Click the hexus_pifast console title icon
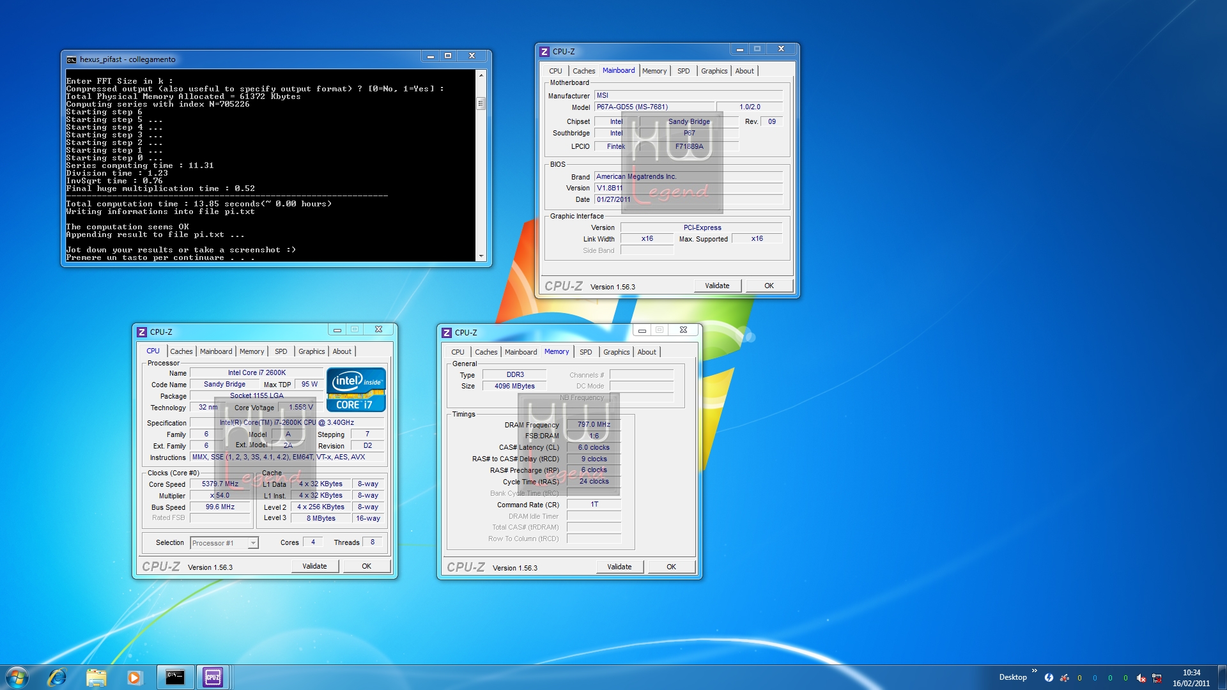The image size is (1227, 690). tap(72, 59)
